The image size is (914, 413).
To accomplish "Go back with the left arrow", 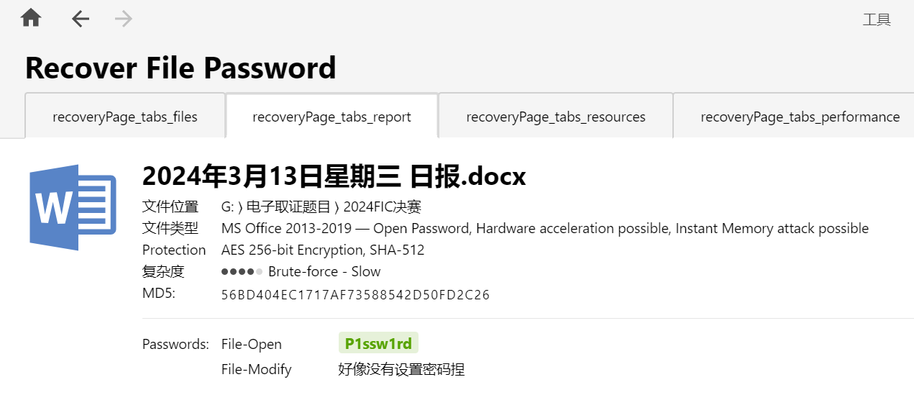I will [x=81, y=19].
